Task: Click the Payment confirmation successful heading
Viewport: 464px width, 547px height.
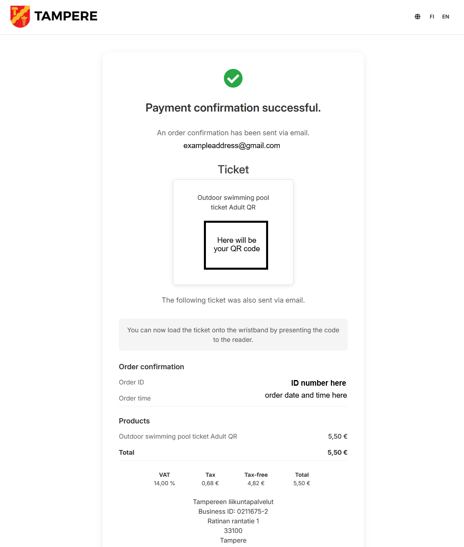Action: tap(233, 108)
